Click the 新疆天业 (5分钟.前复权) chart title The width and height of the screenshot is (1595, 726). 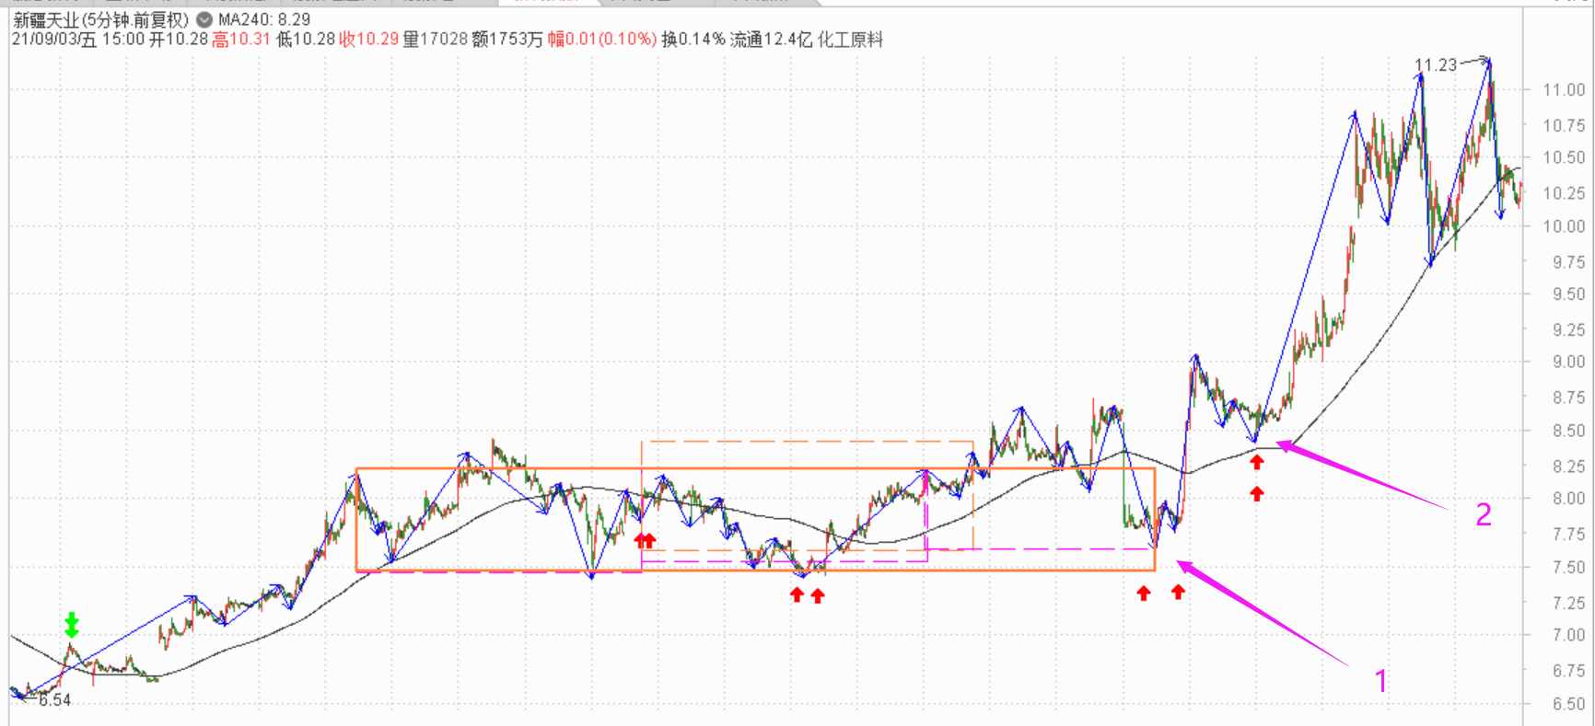click(x=100, y=19)
